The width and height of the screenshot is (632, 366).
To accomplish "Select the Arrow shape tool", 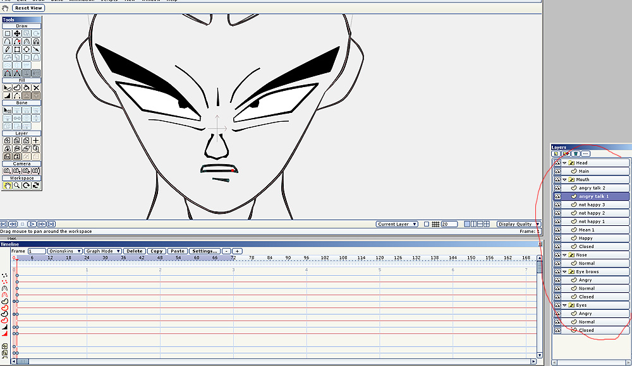I will [36, 49].
